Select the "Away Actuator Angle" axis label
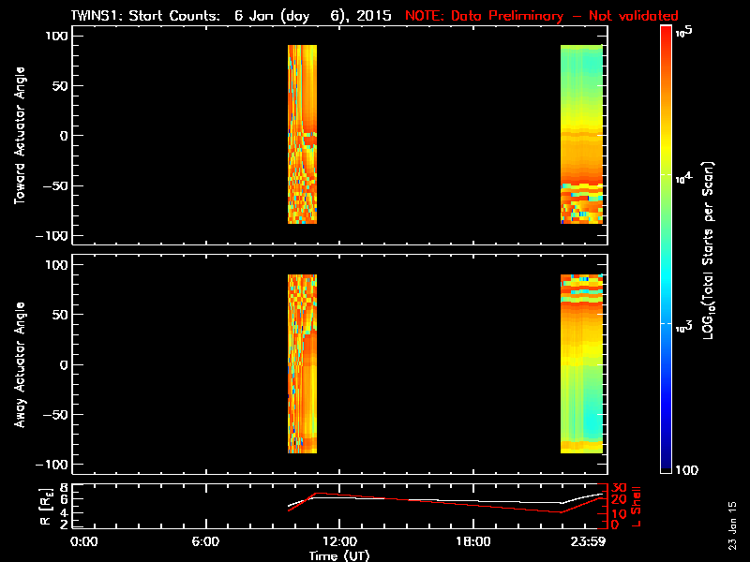750x562 pixels. click(19, 365)
